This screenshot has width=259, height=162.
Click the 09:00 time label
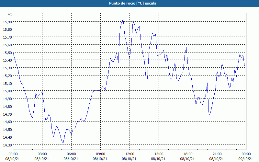point(100,154)
